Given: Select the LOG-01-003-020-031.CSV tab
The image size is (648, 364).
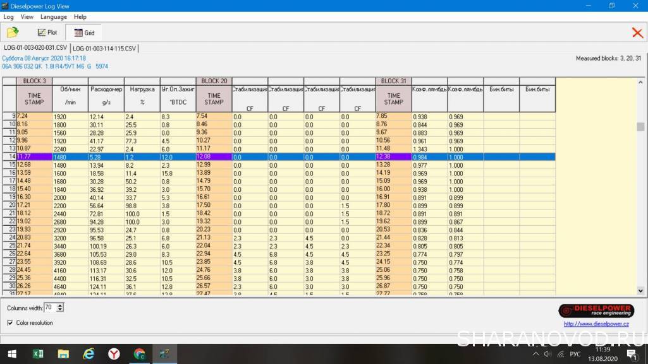Looking at the screenshot, I should point(35,48).
